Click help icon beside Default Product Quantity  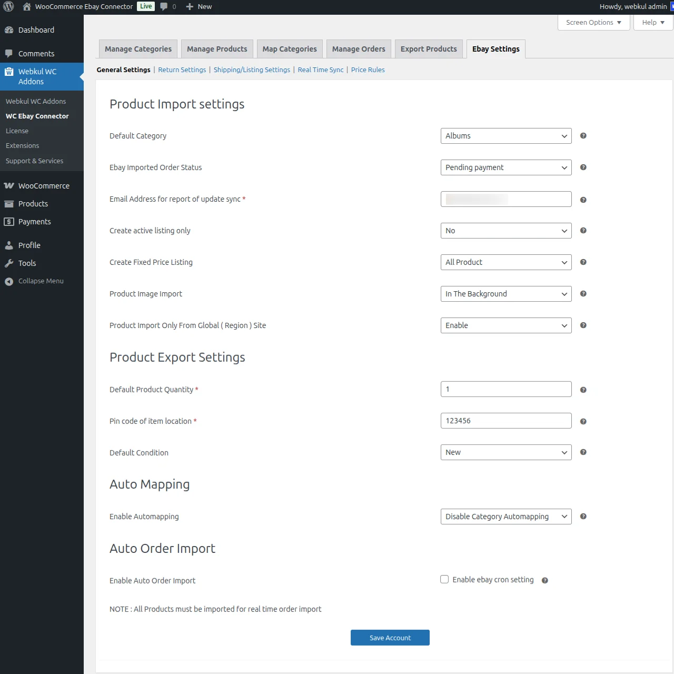coord(583,390)
